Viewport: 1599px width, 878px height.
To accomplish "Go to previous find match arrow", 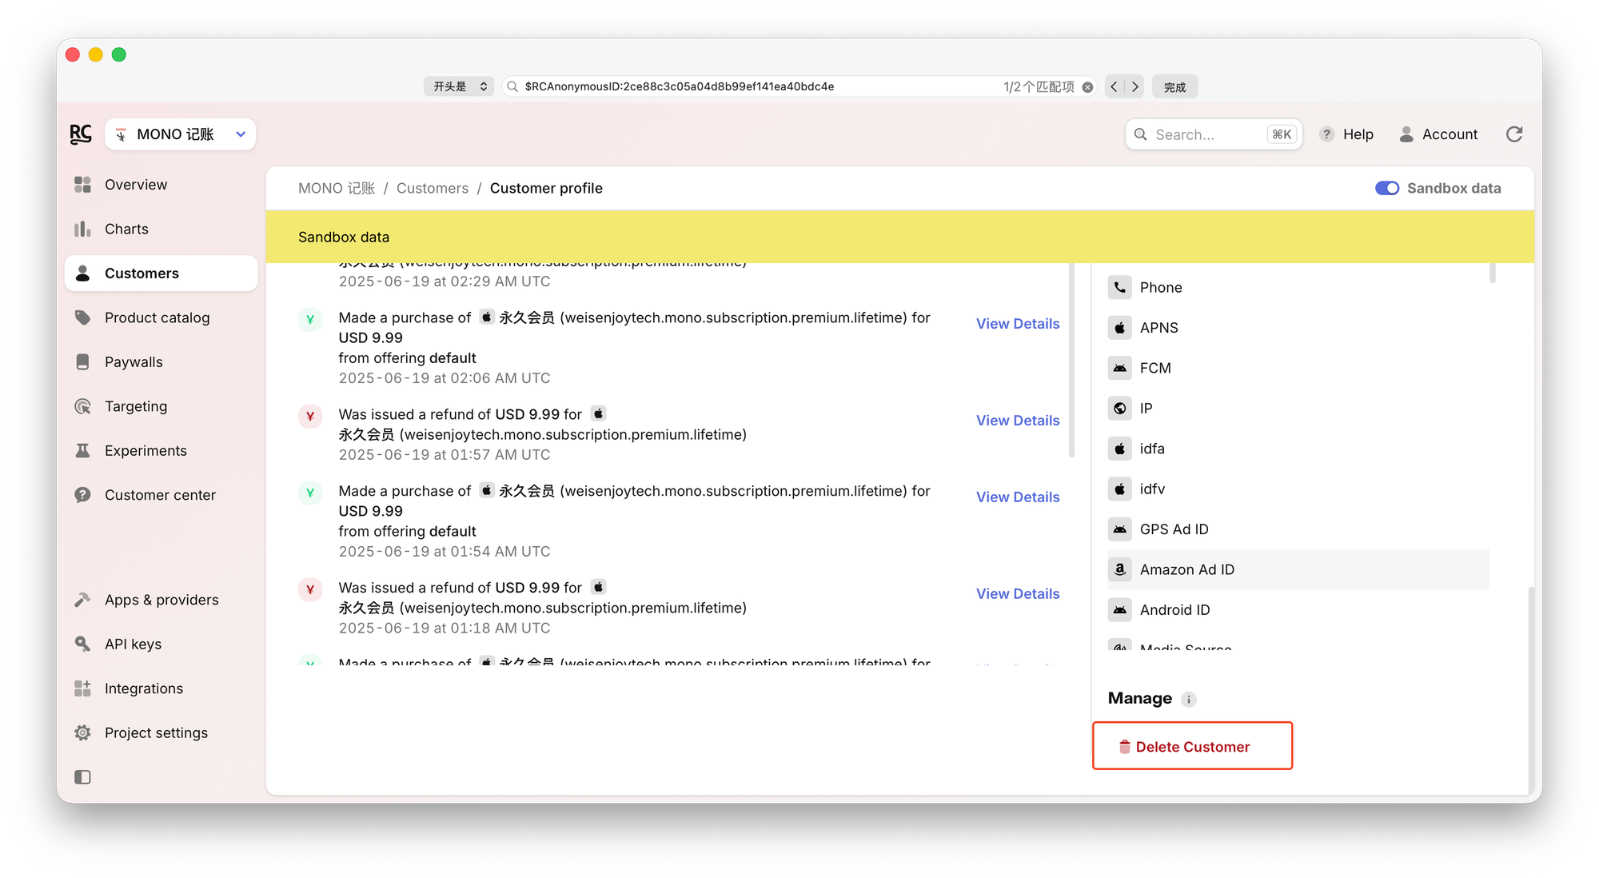I will (1114, 86).
